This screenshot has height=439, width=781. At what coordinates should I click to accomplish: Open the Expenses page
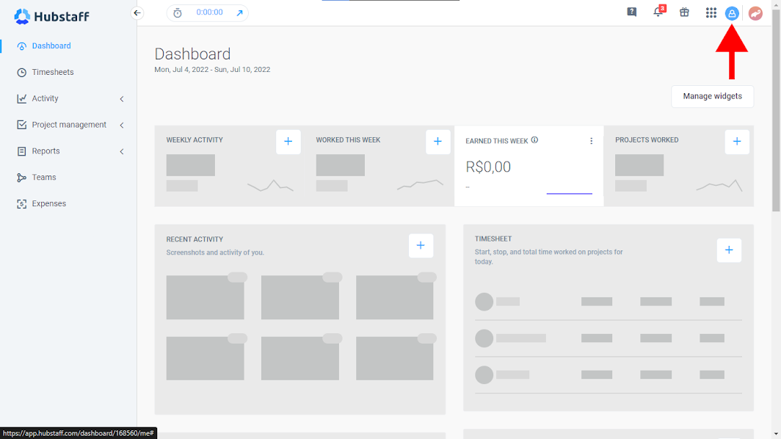(48, 204)
